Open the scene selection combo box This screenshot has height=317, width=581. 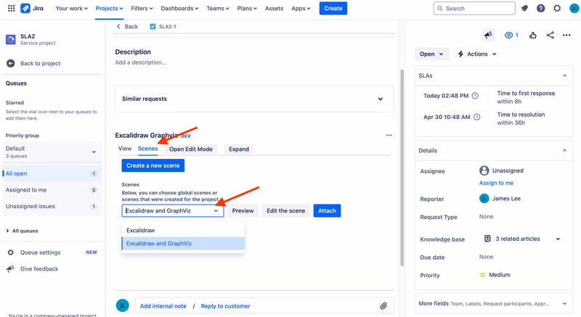(173, 210)
